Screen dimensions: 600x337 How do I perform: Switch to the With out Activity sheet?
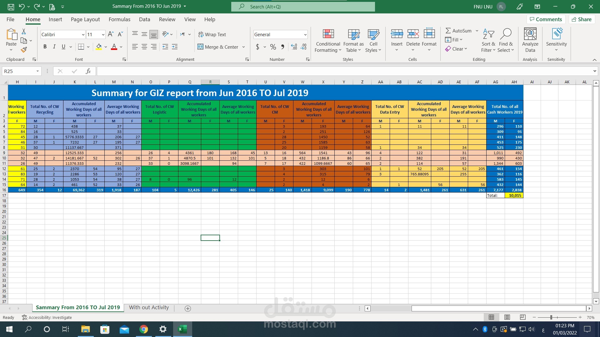click(x=149, y=307)
